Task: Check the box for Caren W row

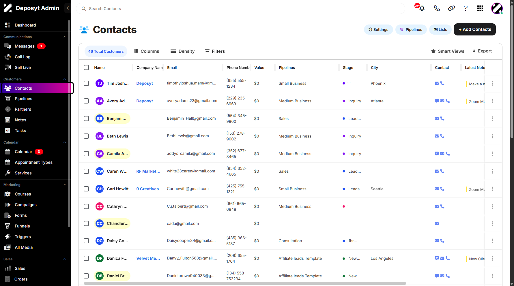Action: click(x=86, y=171)
